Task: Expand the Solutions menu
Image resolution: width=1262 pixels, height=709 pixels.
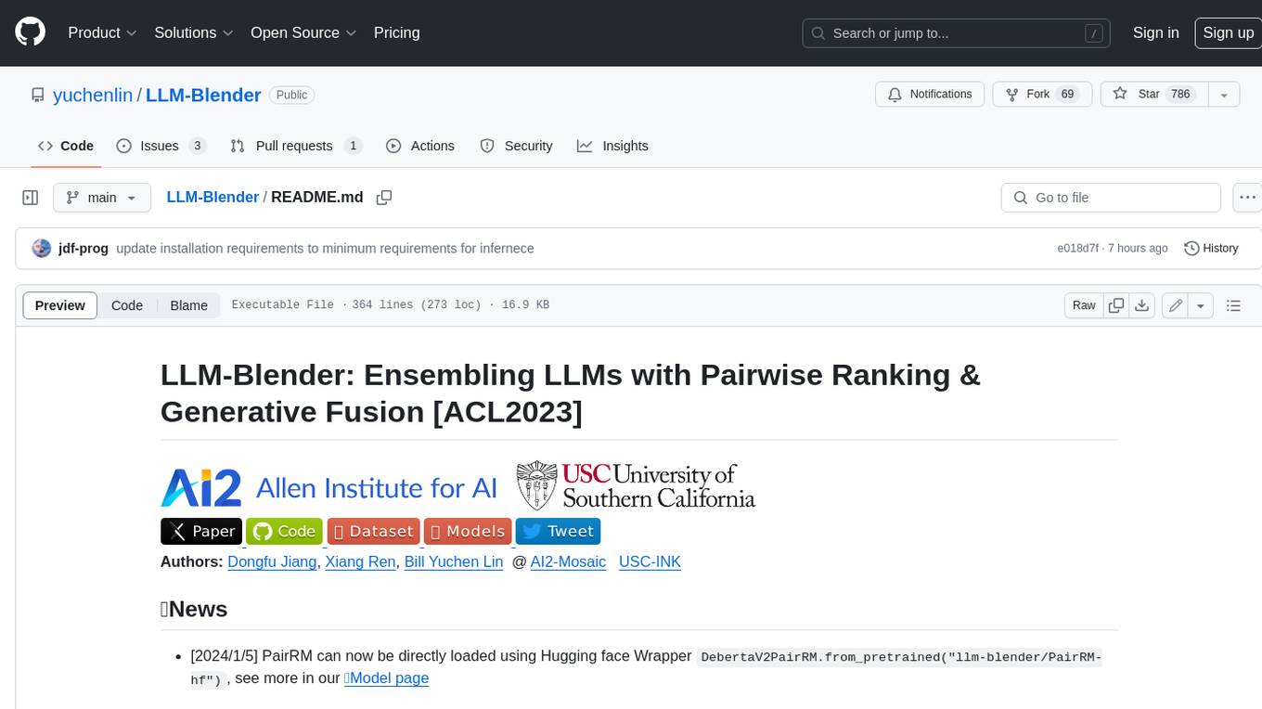Action: [193, 32]
